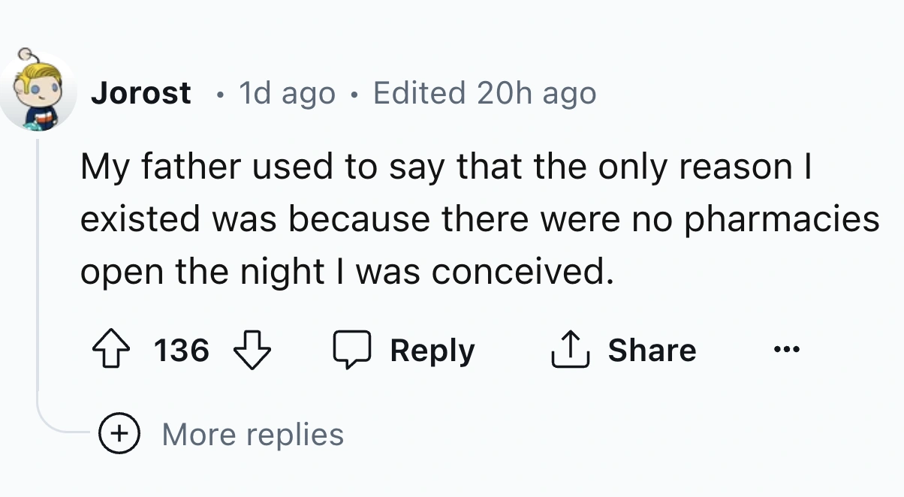Downvote Jorost's comment
904x497 pixels.
click(252, 351)
